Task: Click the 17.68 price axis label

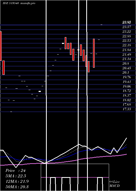Action: 126,105
